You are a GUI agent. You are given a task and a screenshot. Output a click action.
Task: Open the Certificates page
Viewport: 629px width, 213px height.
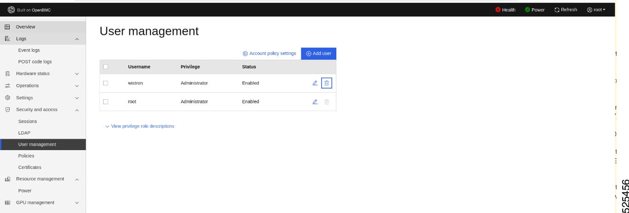pyautogui.click(x=29, y=167)
